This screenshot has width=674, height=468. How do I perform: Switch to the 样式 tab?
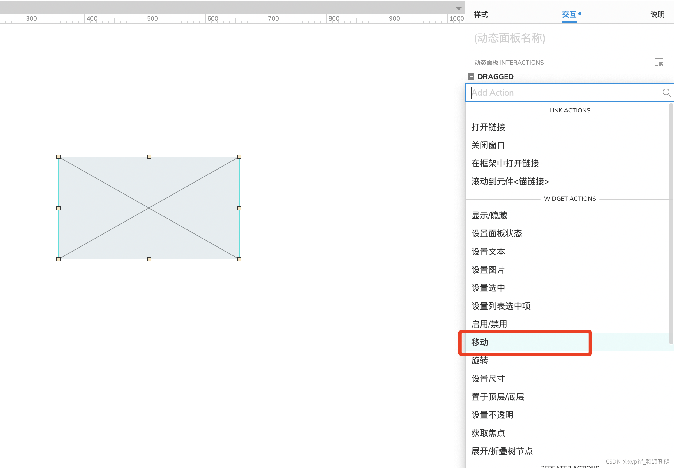[481, 14]
